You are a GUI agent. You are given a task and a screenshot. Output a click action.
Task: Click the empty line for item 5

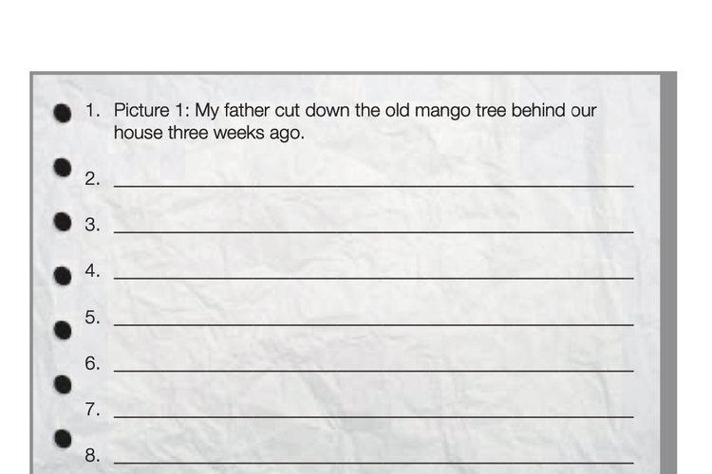[x=374, y=324]
